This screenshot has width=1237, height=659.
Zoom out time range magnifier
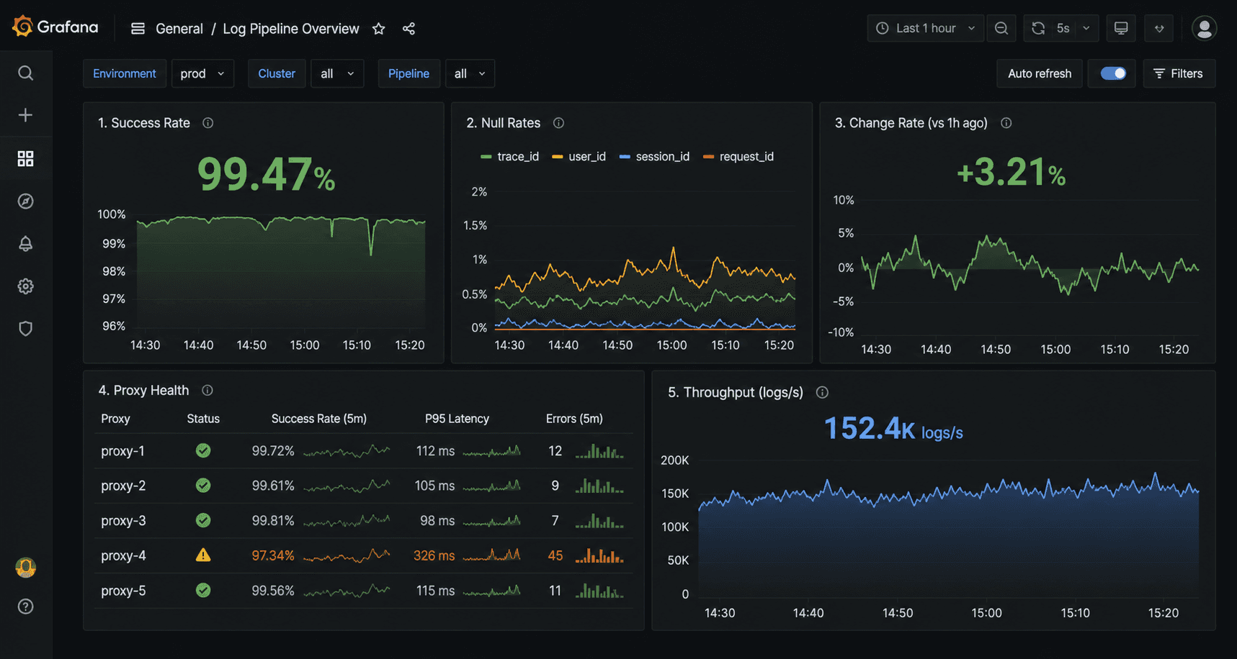(x=1001, y=28)
